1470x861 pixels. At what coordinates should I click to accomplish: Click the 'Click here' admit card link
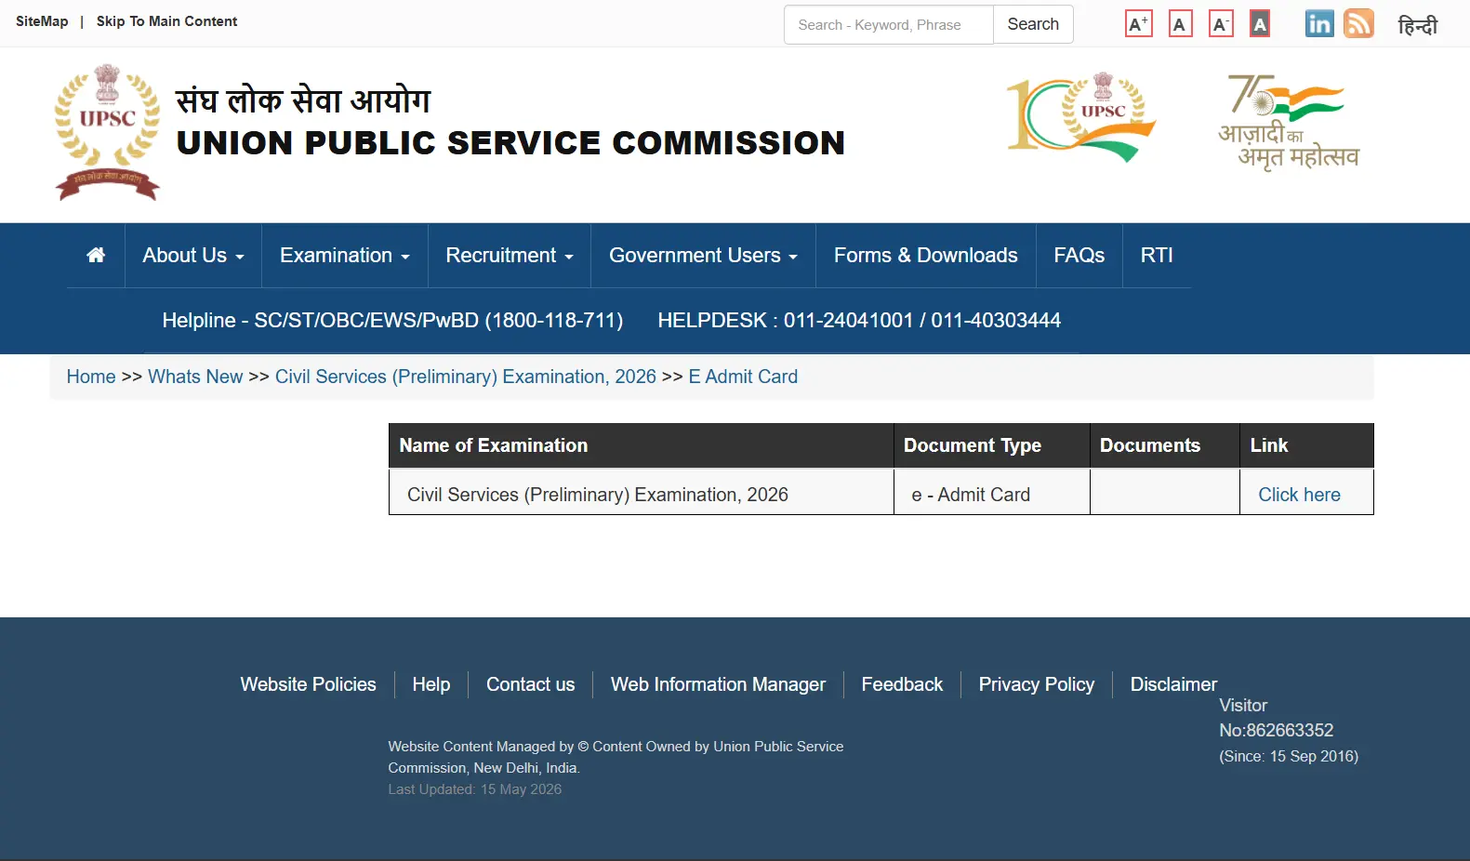pyautogui.click(x=1299, y=495)
